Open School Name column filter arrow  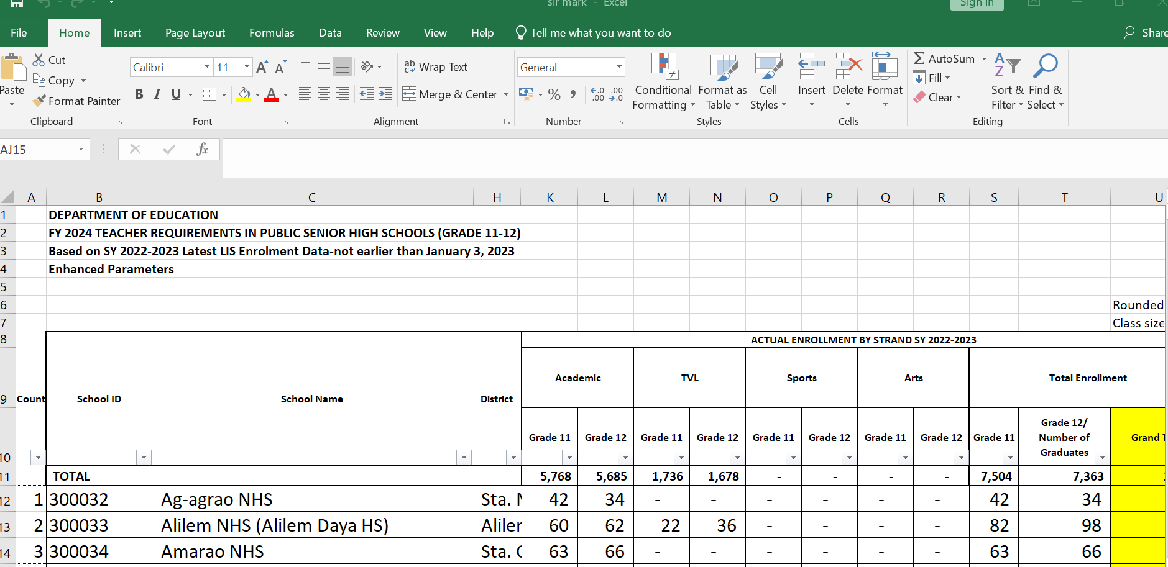point(464,458)
